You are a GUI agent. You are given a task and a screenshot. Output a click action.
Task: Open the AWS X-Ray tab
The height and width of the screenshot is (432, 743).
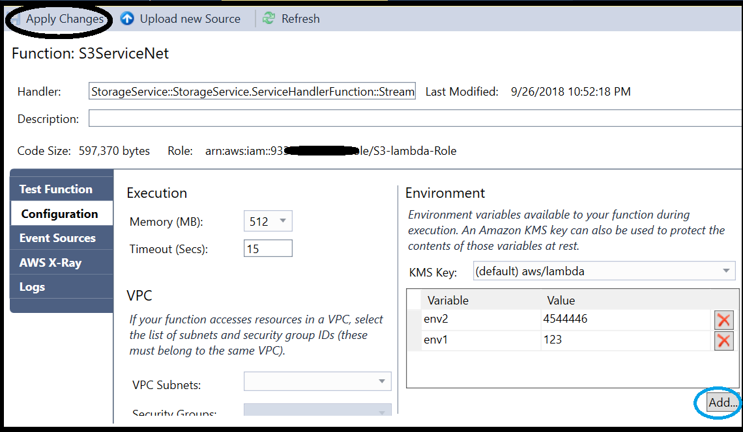click(x=50, y=263)
